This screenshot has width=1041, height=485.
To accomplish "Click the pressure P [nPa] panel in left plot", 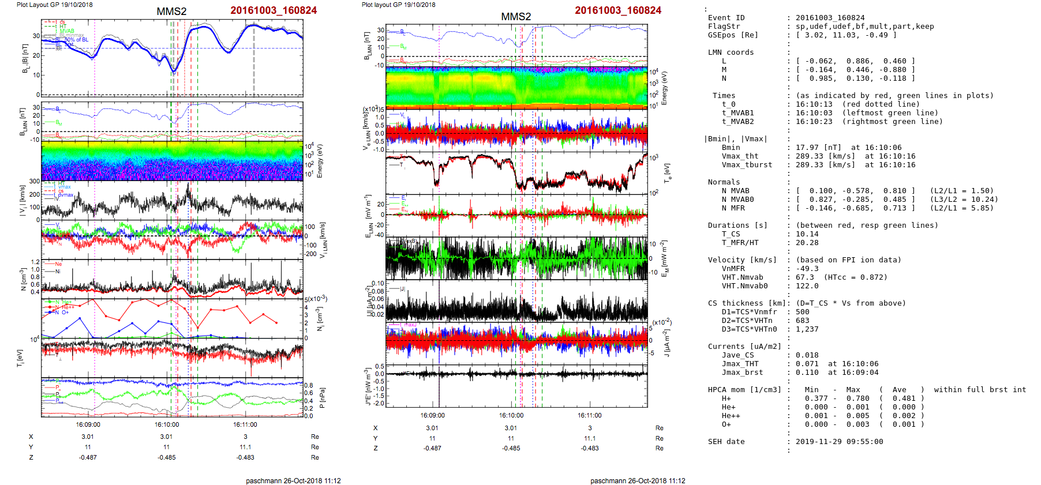I will pyautogui.click(x=172, y=397).
